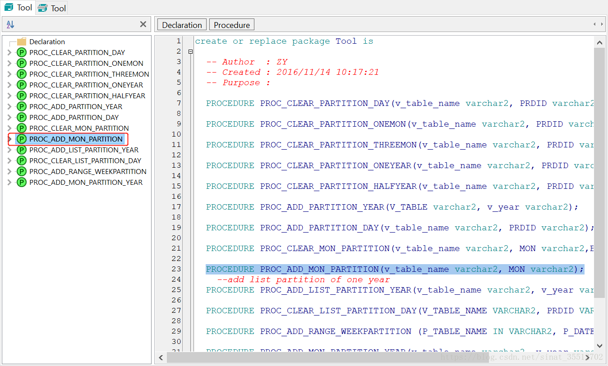Click package body icon on second Tool tab
The image size is (608, 366).
tap(42, 8)
